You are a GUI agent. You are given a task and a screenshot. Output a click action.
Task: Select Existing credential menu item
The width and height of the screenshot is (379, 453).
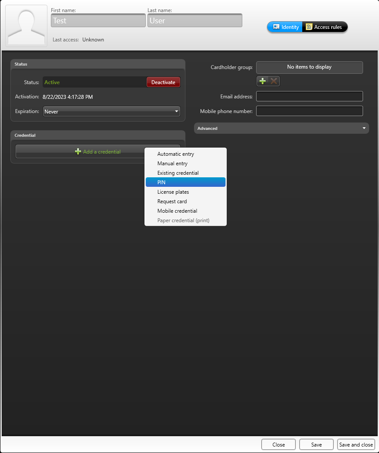pos(178,173)
